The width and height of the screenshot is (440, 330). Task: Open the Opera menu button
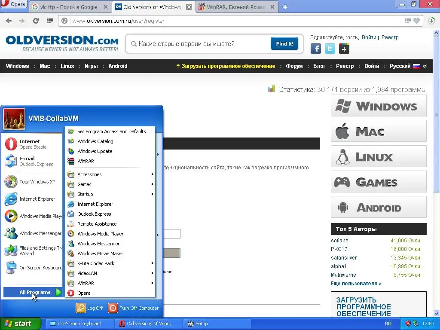point(13,4)
